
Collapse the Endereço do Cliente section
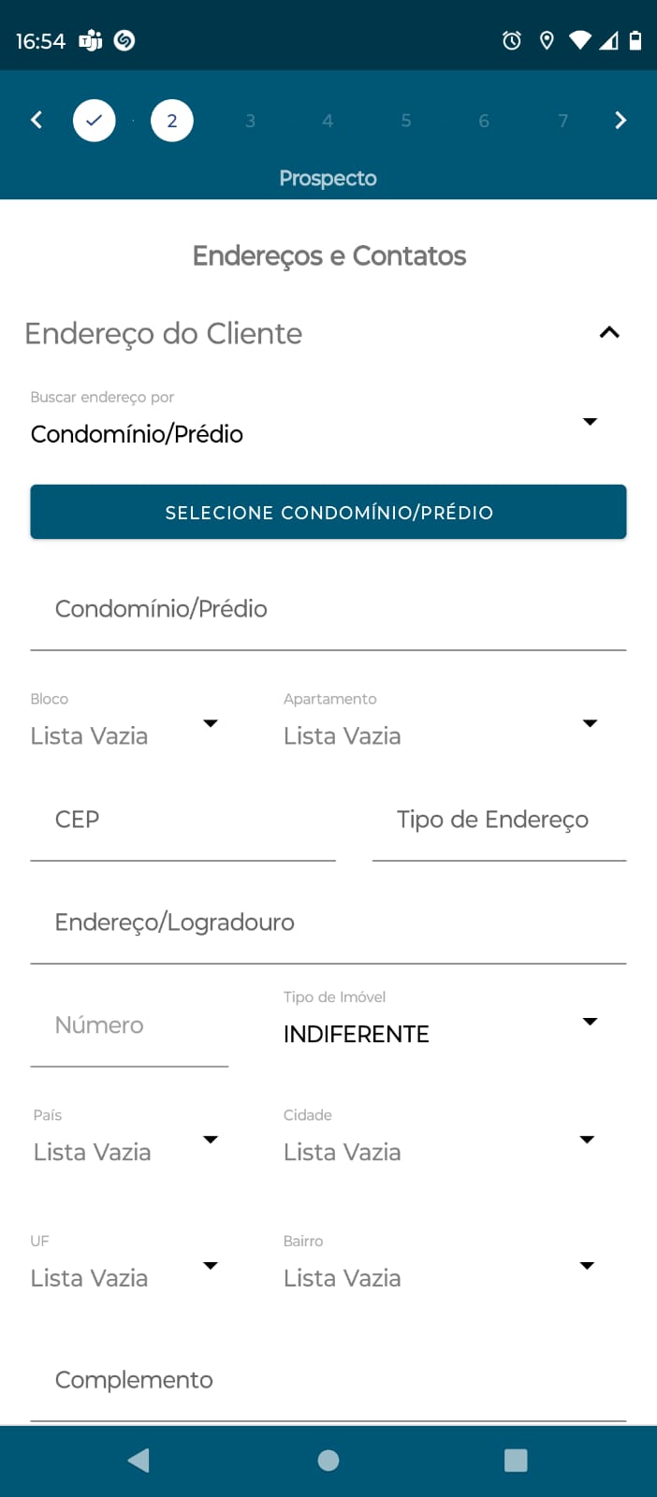609,332
